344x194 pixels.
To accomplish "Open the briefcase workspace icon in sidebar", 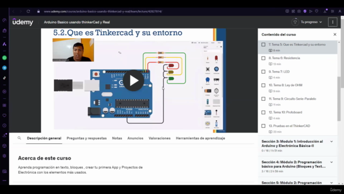I will tap(4, 31).
